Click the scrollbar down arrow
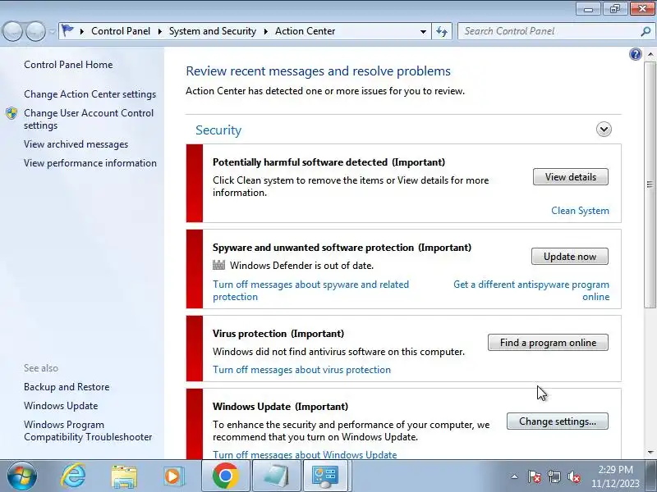657x492 pixels. point(650,452)
